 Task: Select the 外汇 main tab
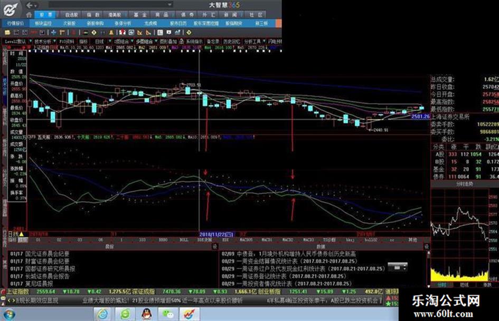pyautogui.click(x=209, y=15)
